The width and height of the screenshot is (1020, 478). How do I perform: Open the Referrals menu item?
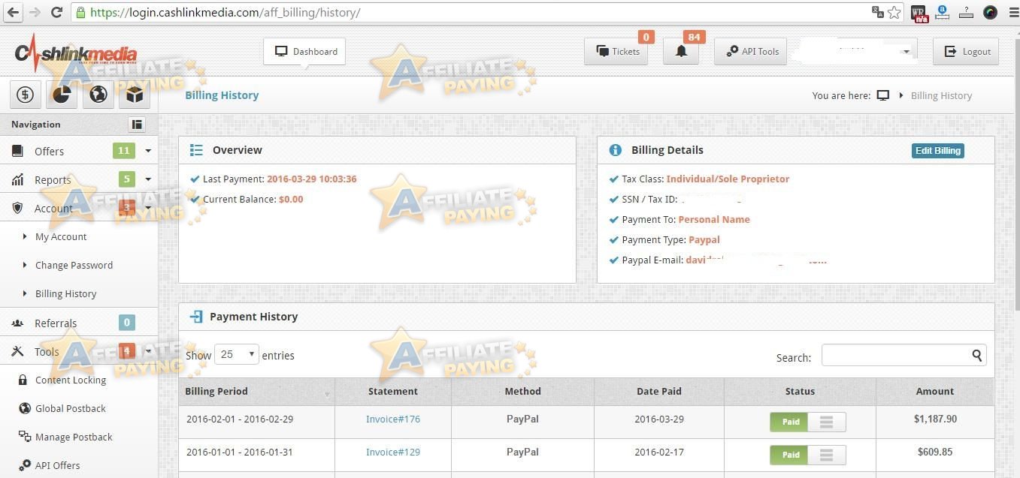coord(79,323)
